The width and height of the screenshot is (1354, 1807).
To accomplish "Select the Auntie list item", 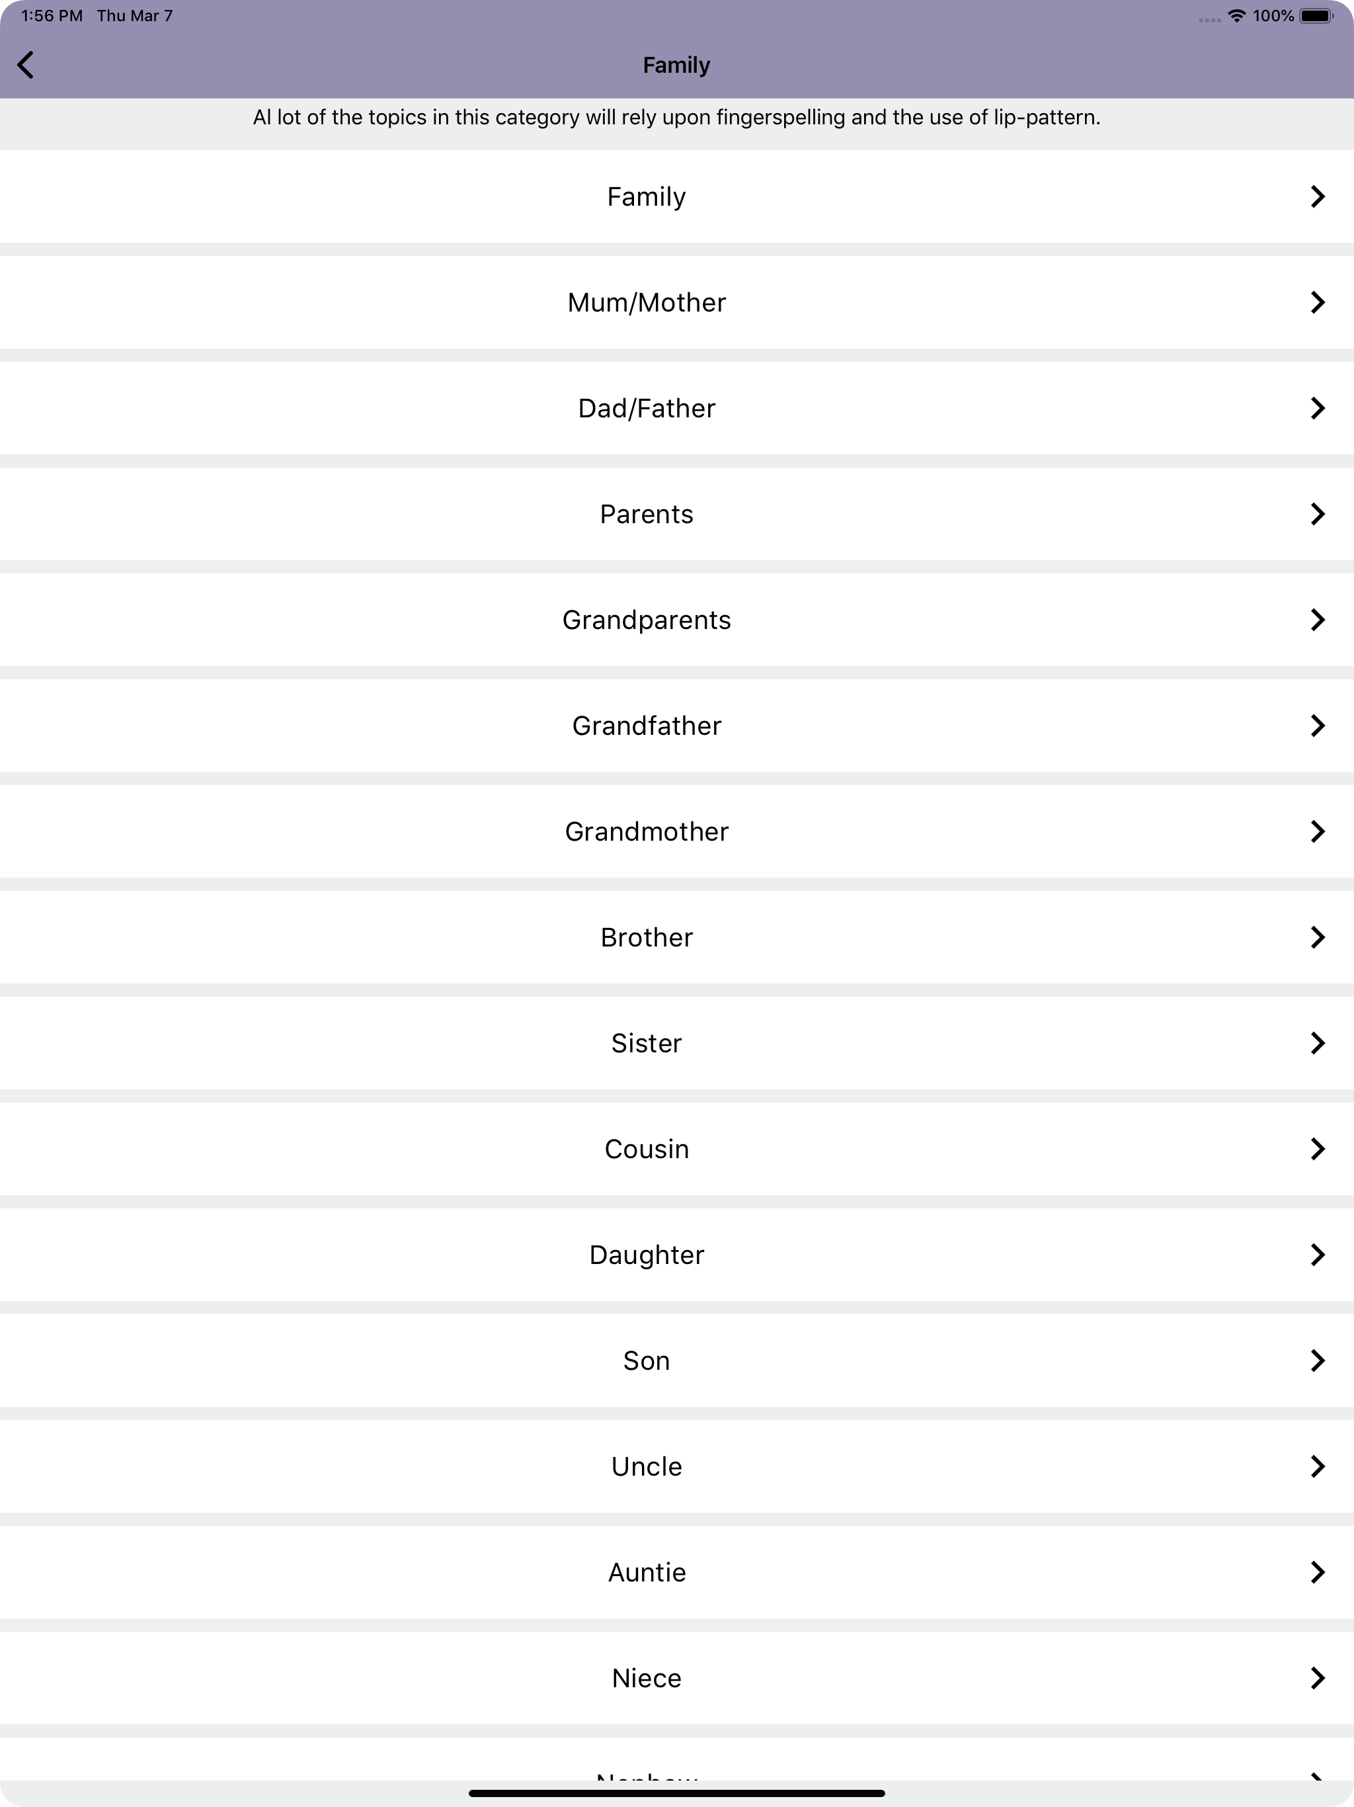I will coord(677,1572).
